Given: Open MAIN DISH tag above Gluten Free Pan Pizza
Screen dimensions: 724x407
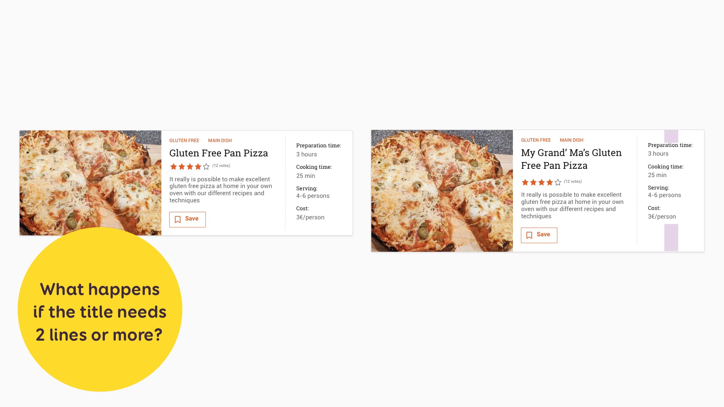Looking at the screenshot, I should [220, 141].
